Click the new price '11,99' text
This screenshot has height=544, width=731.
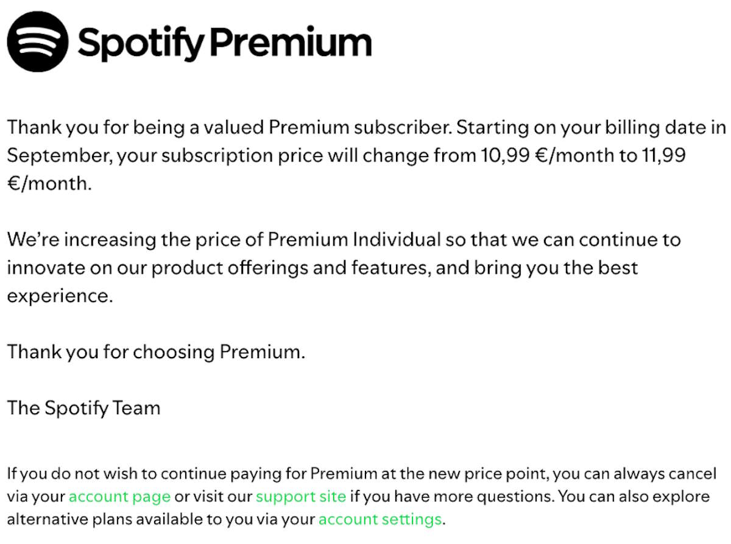pos(663,155)
